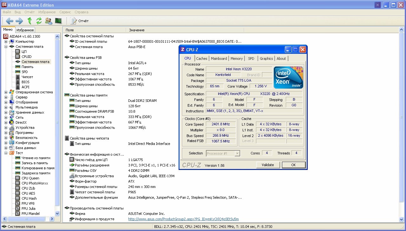406x231 pixels.
Task: Click the Значение column header
Action: pyautogui.click(x=185, y=30)
